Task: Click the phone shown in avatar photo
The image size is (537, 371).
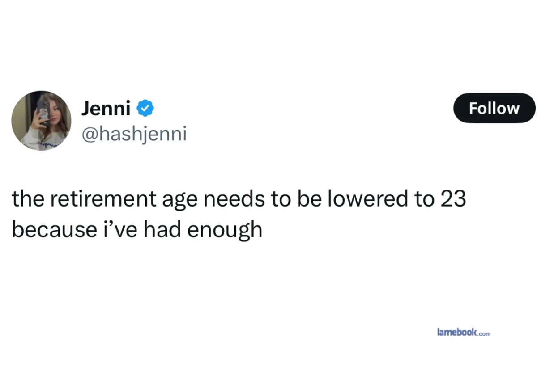Action: pyautogui.click(x=44, y=113)
